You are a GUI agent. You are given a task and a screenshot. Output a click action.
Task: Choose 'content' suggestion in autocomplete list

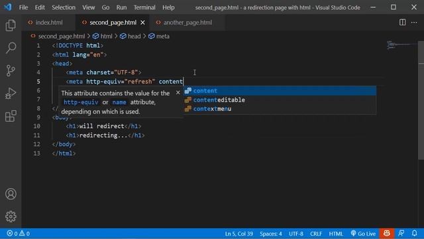[280, 91]
